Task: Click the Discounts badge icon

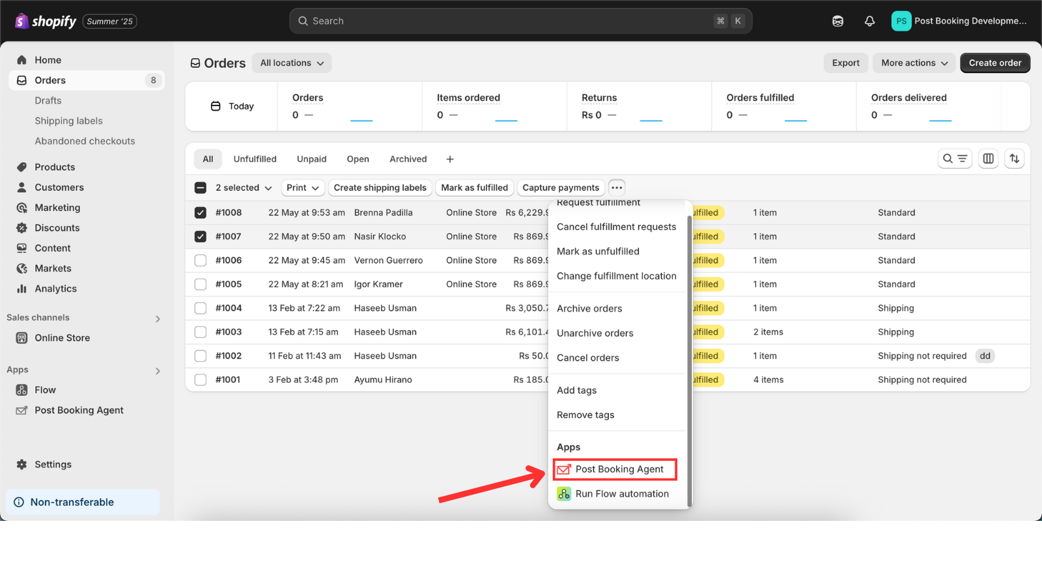Action: pos(22,228)
